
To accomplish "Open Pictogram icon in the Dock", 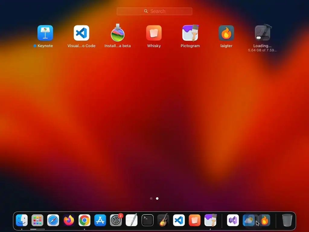I will pos(210,220).
